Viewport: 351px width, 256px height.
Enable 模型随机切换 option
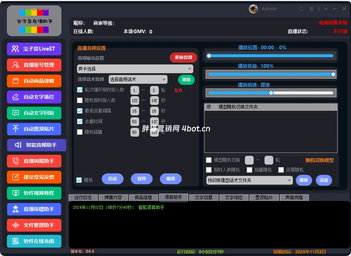click(x=209, y=160)
